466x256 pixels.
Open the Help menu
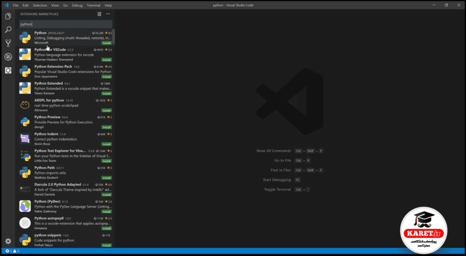click(x=108, y=5)
